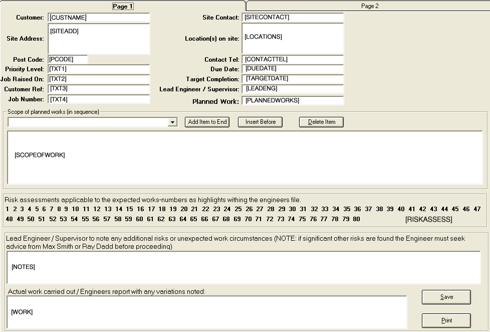The height and width of the screenshot is (332, 490).
Task: Select risk assessment number 47
Action: coord(477,209)
